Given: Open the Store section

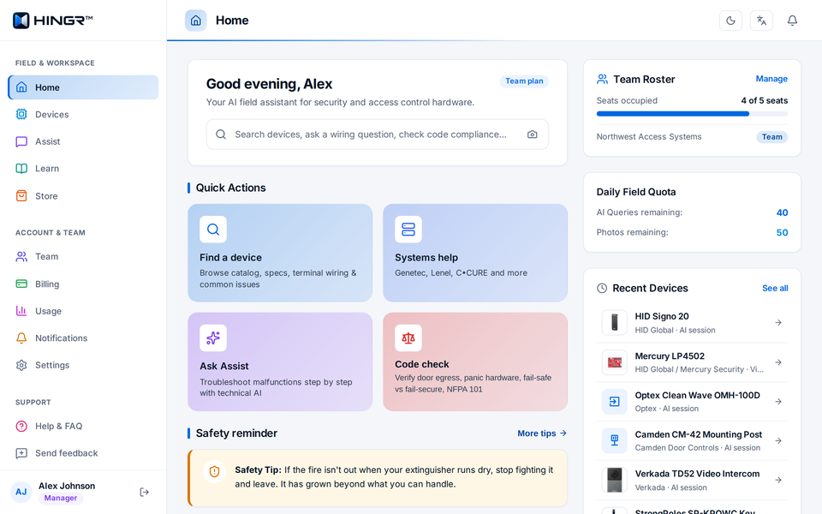Looking at the screenshot, I should (83, 195).
